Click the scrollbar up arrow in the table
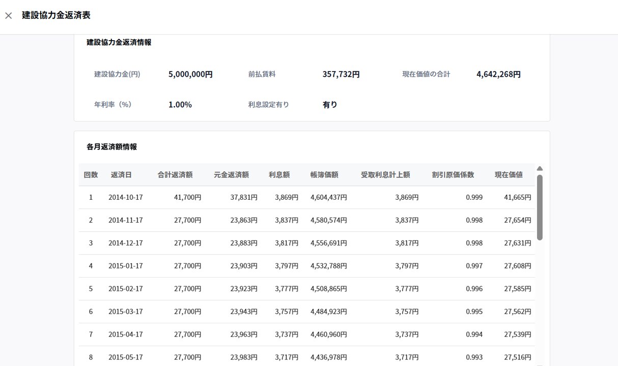 [540, 169]
